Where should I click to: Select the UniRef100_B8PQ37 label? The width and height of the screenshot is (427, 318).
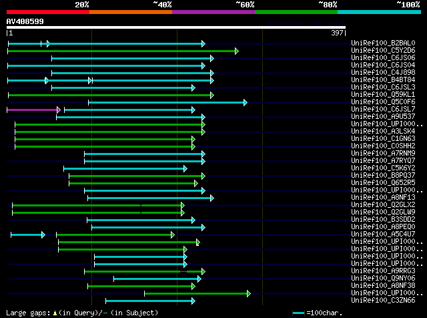pyautogui.click(x=383, y=176)
